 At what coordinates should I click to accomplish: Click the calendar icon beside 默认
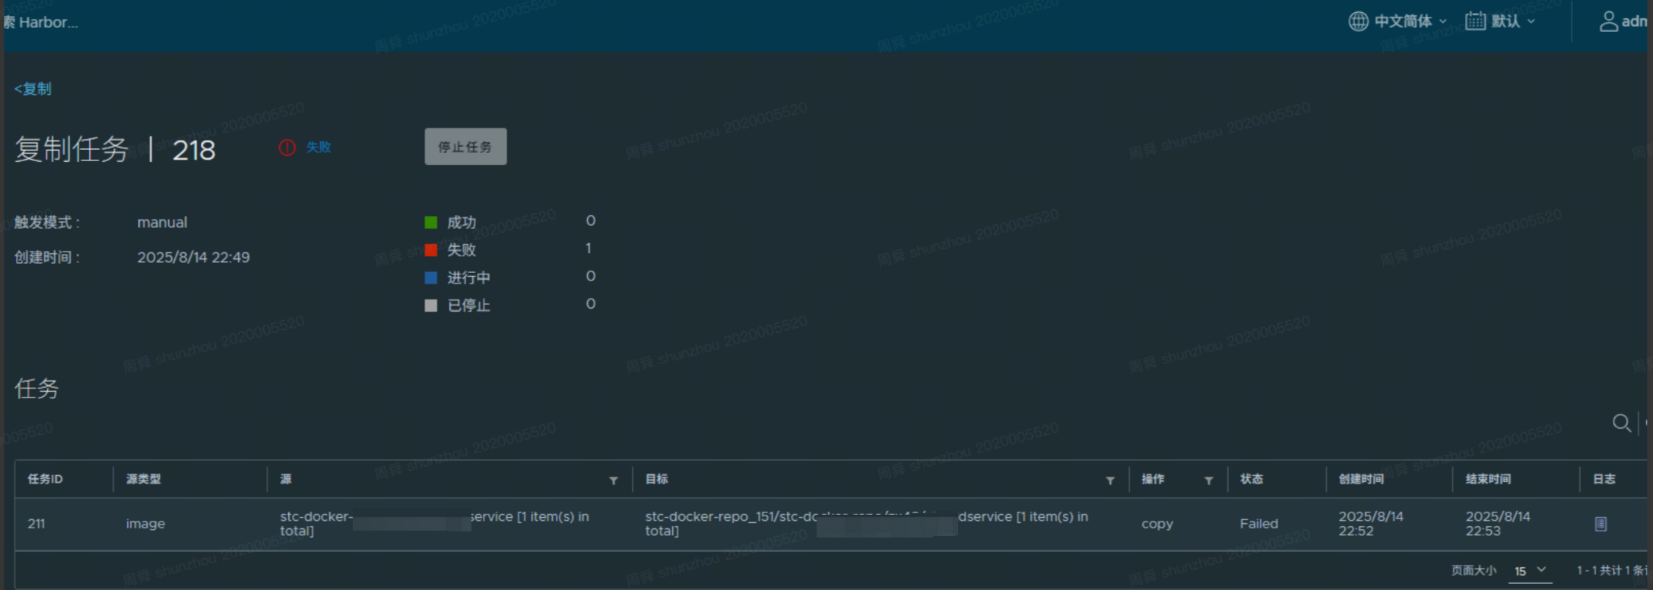pos(1475,21)
